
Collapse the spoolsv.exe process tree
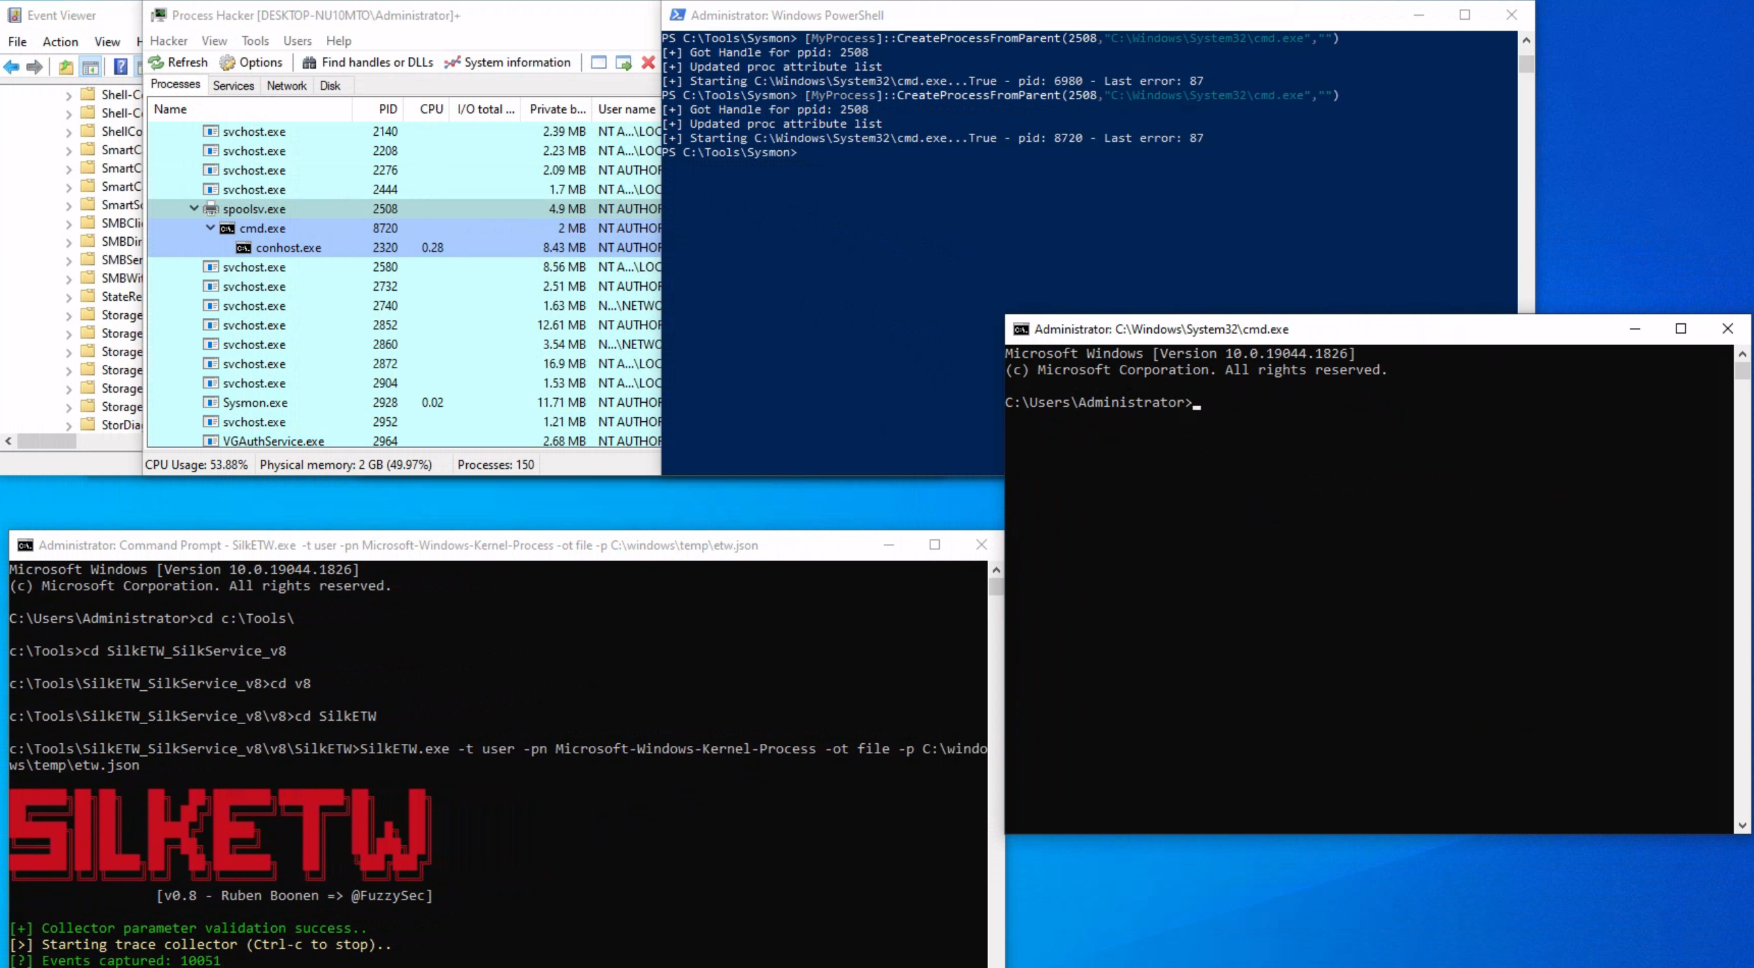[194, 209]
